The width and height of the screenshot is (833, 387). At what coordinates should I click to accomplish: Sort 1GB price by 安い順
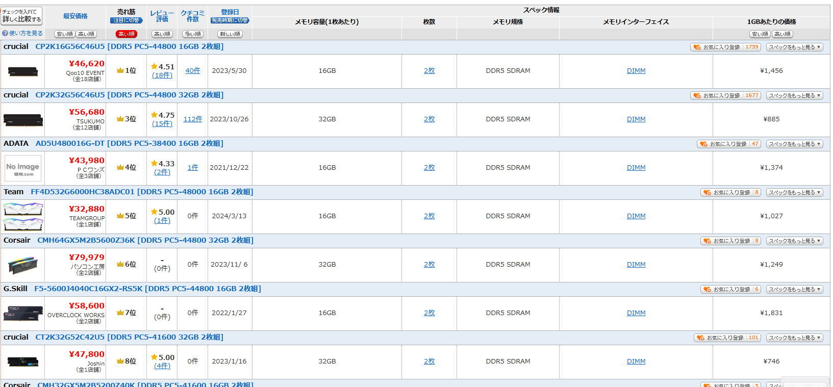(x=760, y=34)
